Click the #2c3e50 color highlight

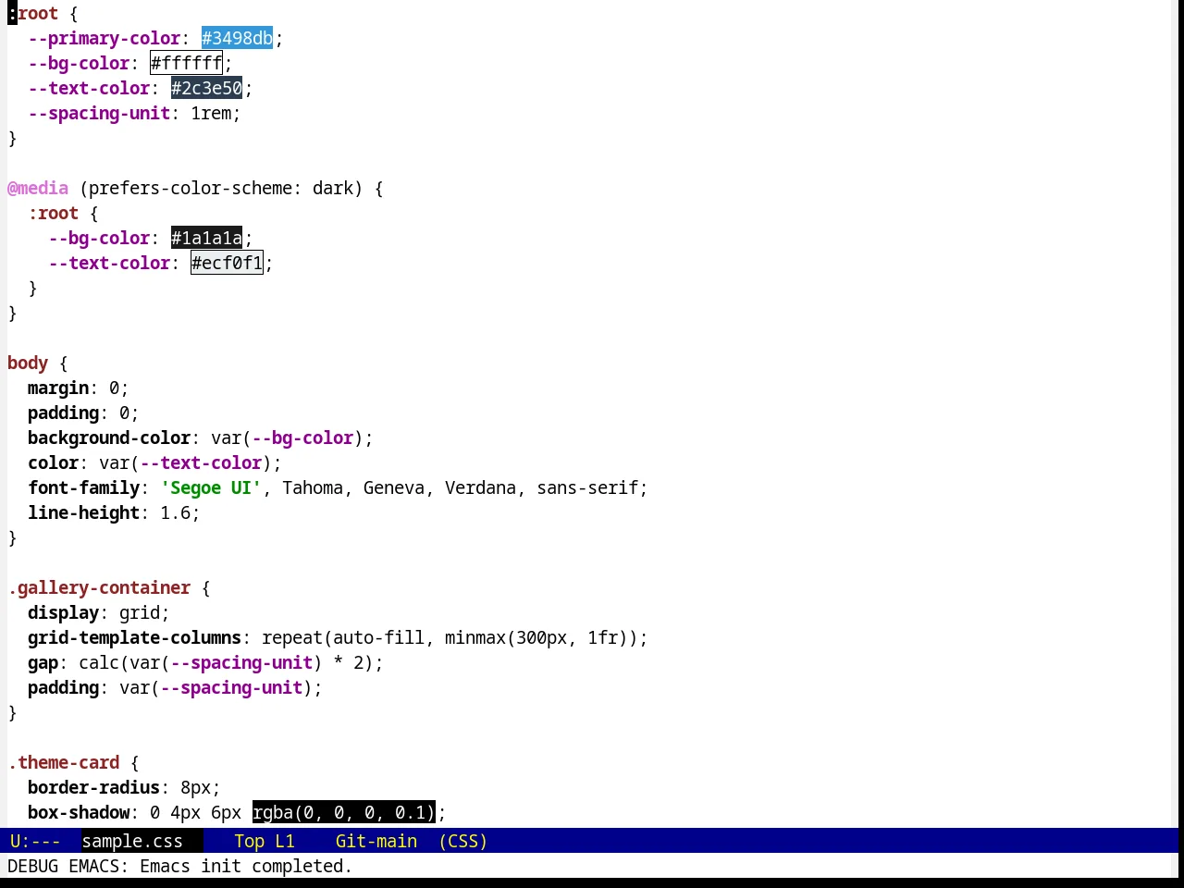coord(206,88)
